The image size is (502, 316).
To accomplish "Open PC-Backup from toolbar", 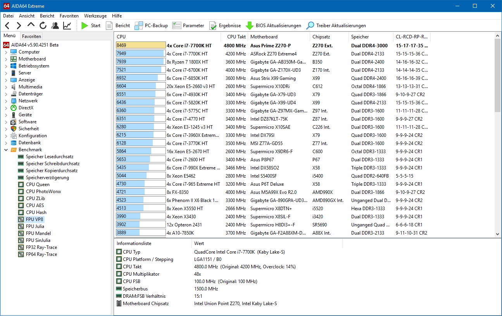I will [x=151, y=26].
